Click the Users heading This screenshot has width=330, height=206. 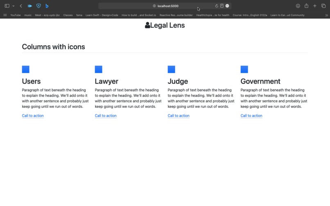pos(31,81)
